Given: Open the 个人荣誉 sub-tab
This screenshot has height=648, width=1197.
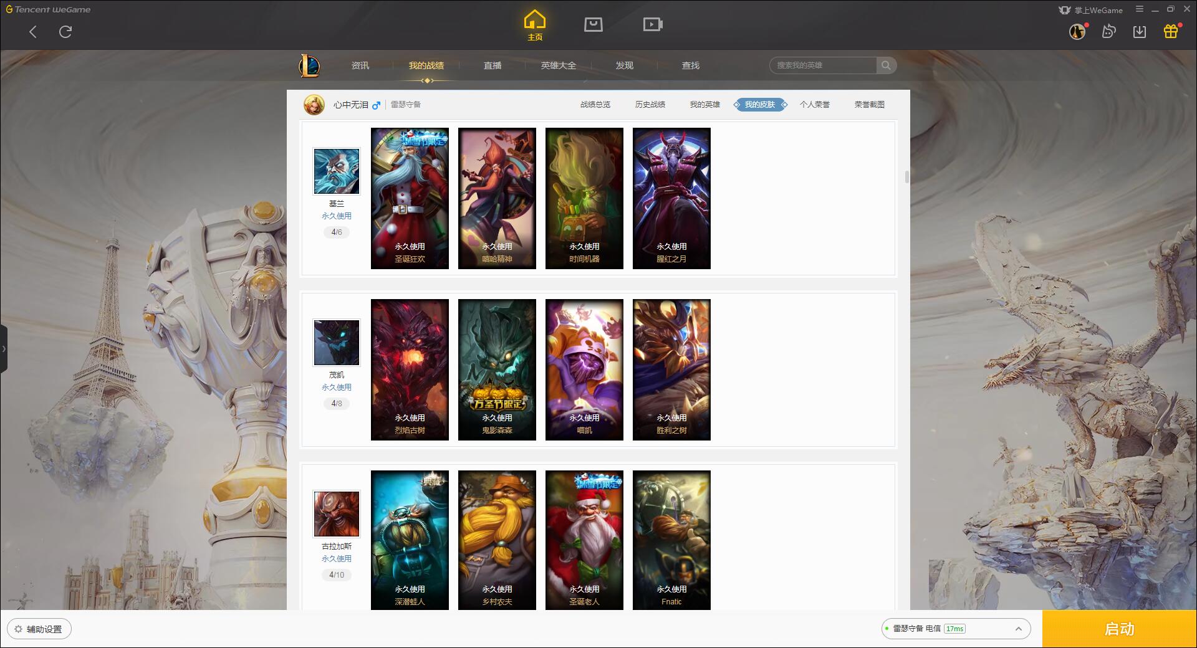Looking at the screenshot, I should [x=815, y=105].
